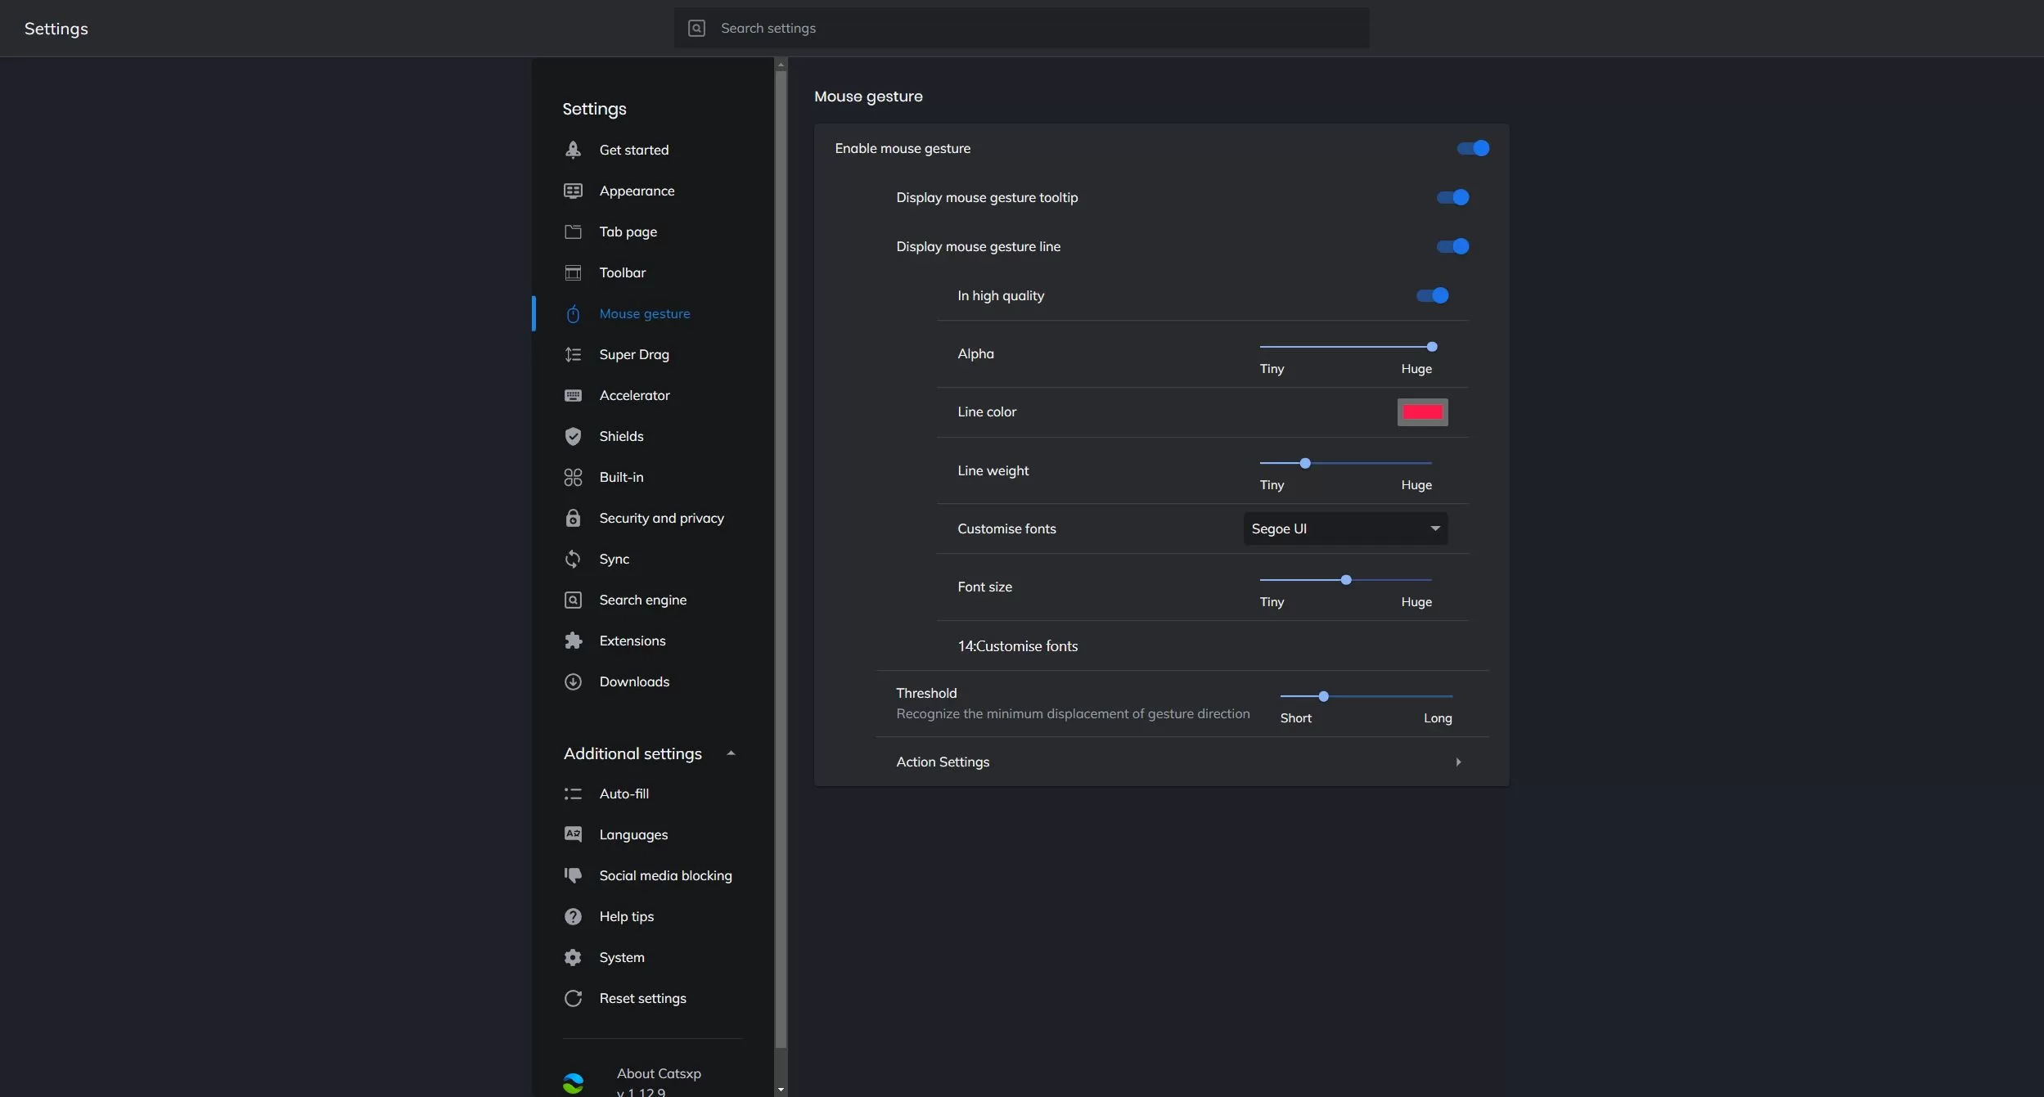The height and width of the screenshot is (1097, 2044).
Task: Click the Reset settings option
Action: (642, 998)
